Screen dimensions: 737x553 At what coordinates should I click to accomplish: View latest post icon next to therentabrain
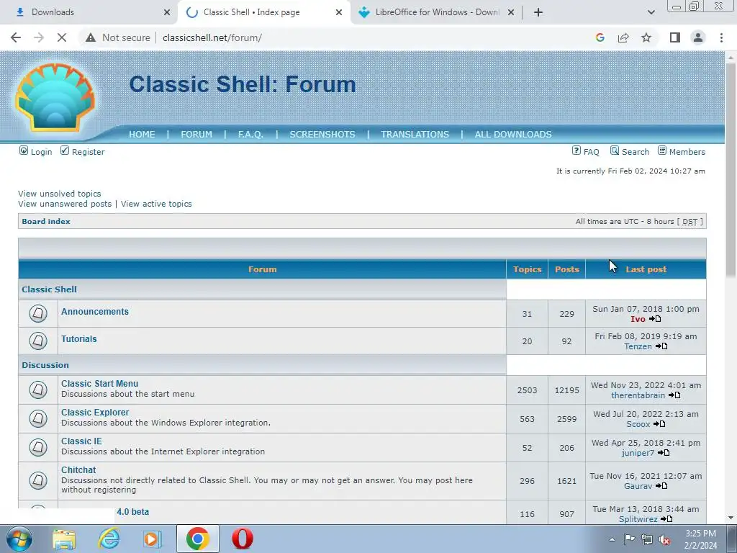click(674, 395)
